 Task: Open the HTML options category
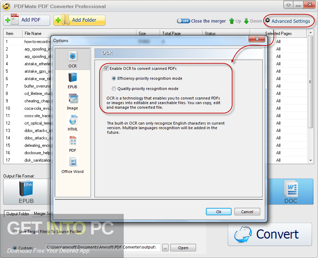[73, 123]
